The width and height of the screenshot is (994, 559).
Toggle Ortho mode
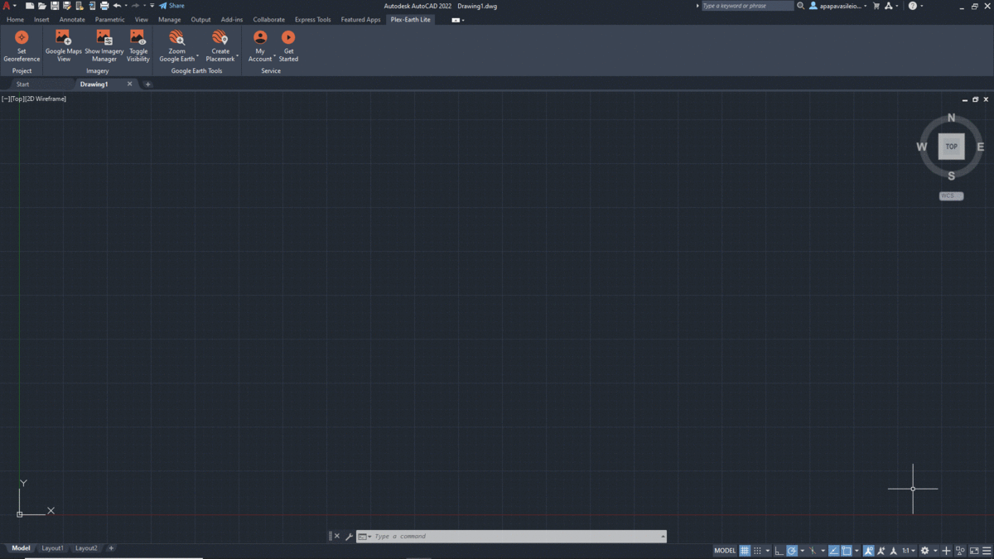coord(779,551)
